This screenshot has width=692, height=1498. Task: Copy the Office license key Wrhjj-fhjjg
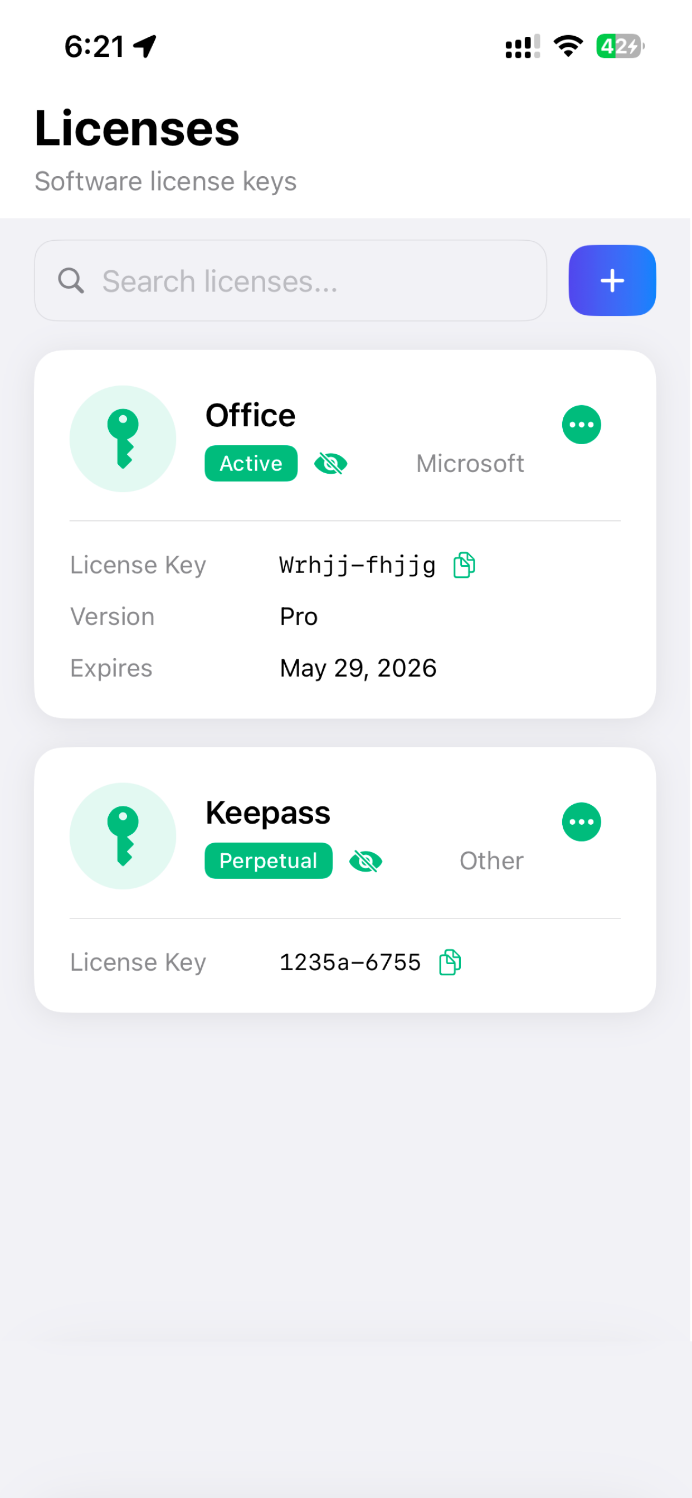pyautogui.click(x=464, y=565)
